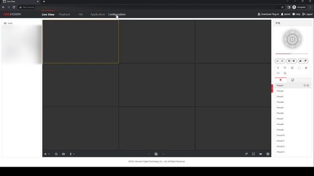This screenshot has height=176, width=314.
Task: Click the PTZ iris open button
Action: pyautogui.click(x=305, y=61)
